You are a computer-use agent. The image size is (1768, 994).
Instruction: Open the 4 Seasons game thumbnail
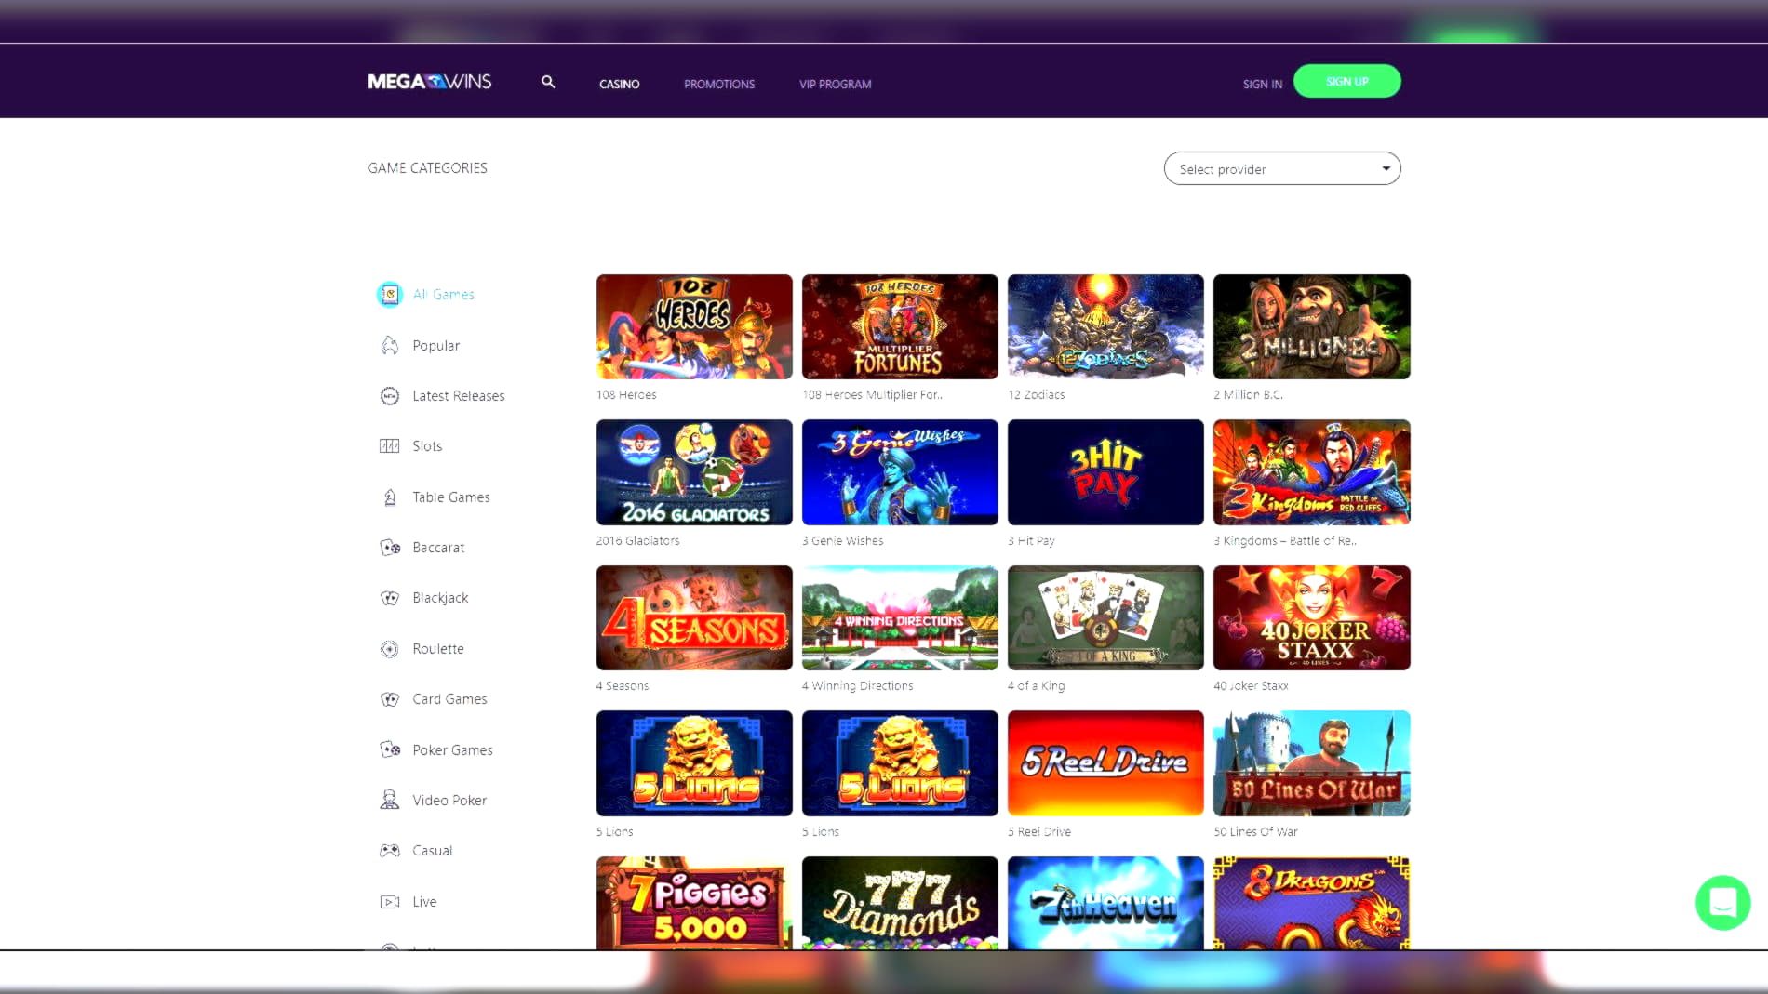click(x=694, y=617)
